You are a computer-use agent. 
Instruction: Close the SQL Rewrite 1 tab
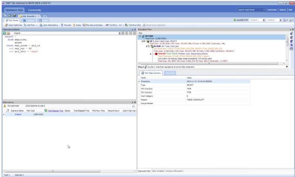click(39, 16)
